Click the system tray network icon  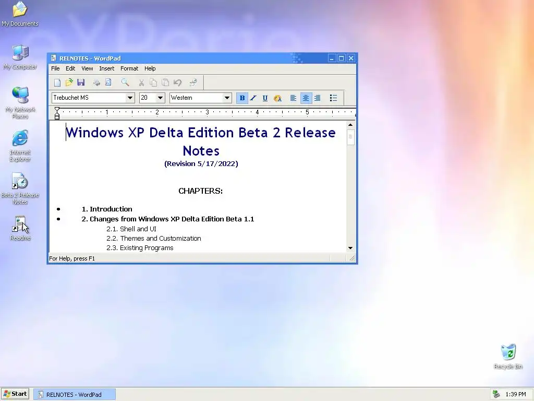(496, 394)
